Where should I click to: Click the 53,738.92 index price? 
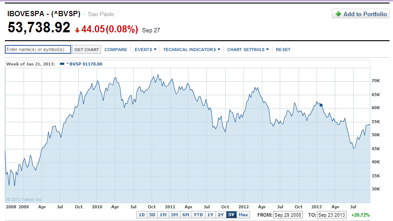pyautogui.click(x=39, y=27)
